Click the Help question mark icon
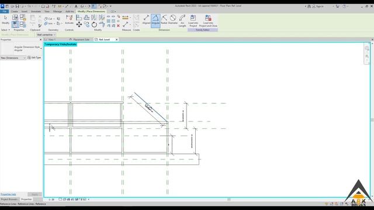 (344, 6)
